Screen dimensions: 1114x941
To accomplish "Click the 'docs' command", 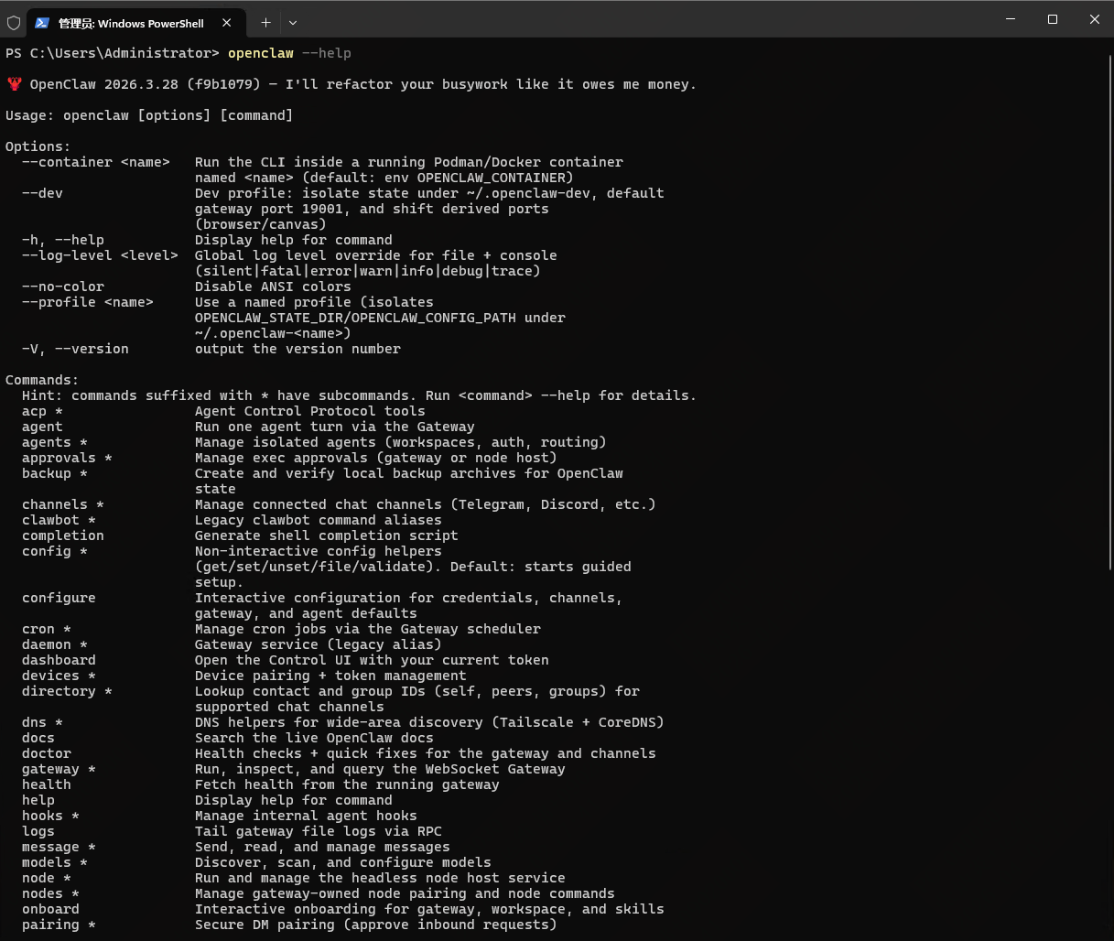I will click(x=38, y=738).
